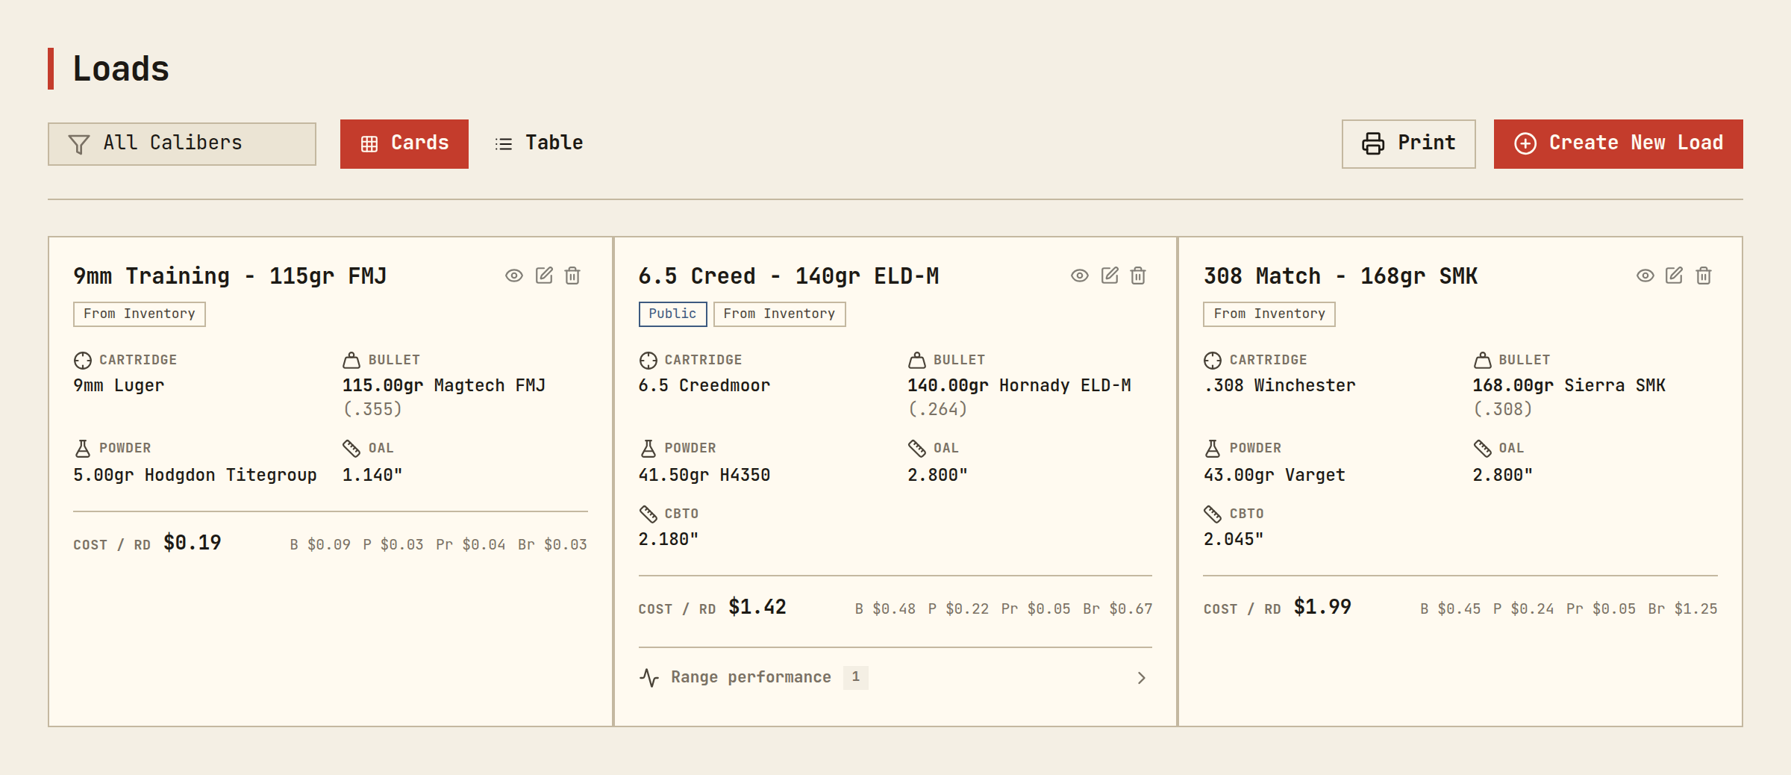
Task: Click the OAL ruler icon on 9mm card
Action: coord(351,449)
